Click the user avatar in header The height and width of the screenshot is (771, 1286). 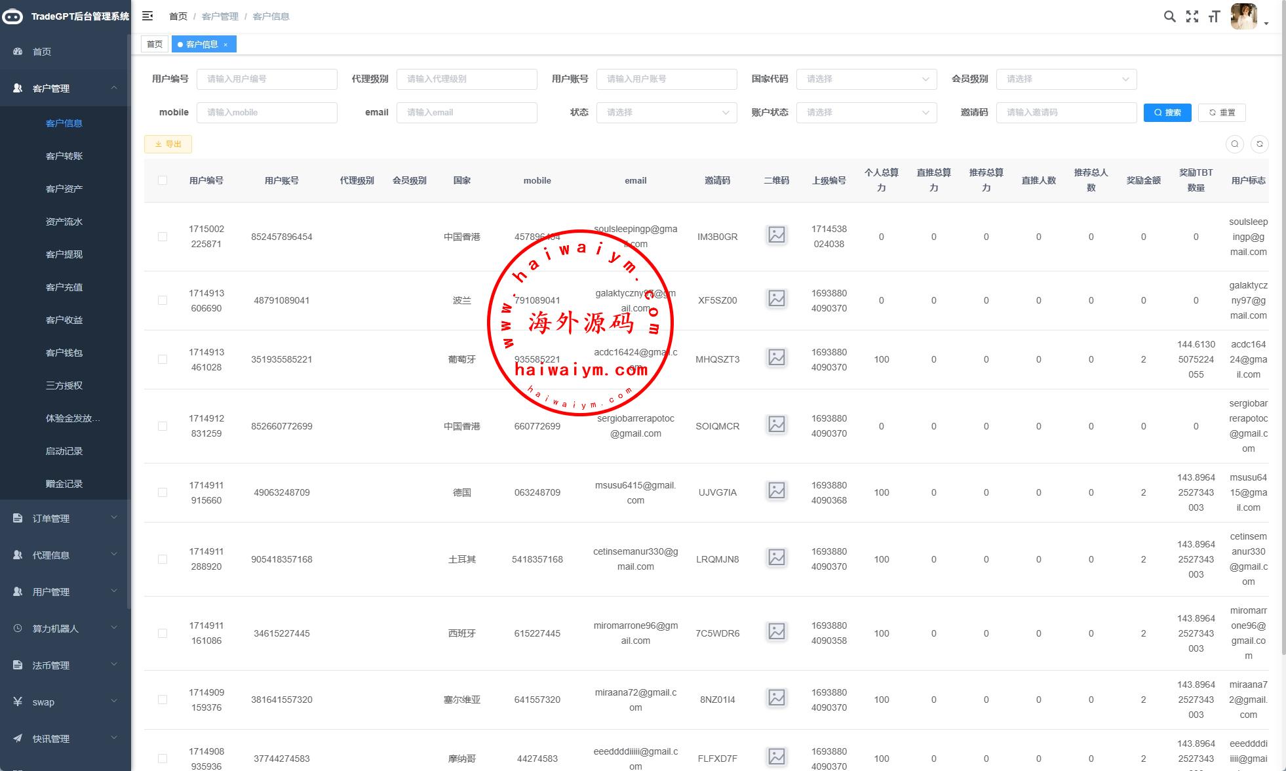click(1243, 16)
